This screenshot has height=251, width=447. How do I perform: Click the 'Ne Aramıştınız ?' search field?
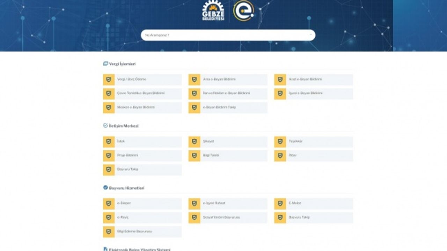[x=223, y=35]
